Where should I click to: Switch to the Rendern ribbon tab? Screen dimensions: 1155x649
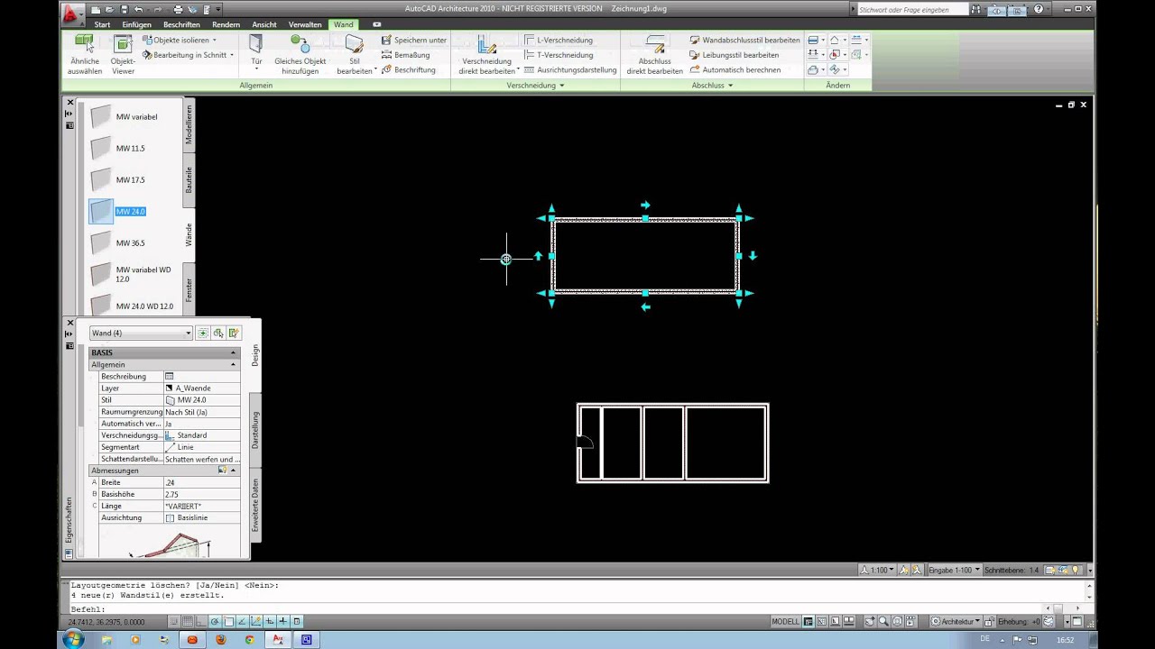pos(226,24)
